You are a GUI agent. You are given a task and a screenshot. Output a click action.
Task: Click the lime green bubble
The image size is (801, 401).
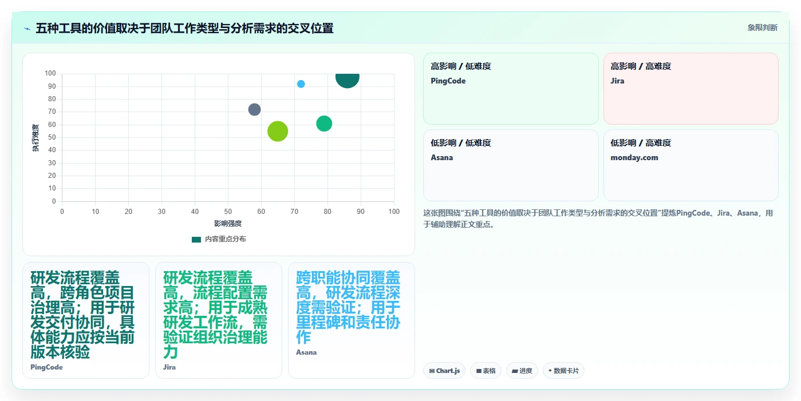click(x=278, y=131)
